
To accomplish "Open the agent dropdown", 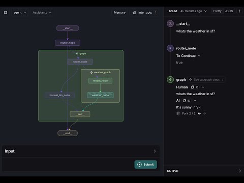I will pyautogui.click(x=20, y=13).
